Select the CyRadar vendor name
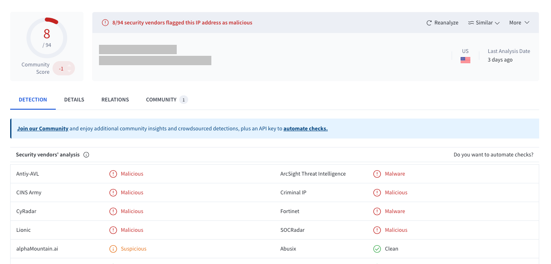The image size is (551, 264). point(26,211)
